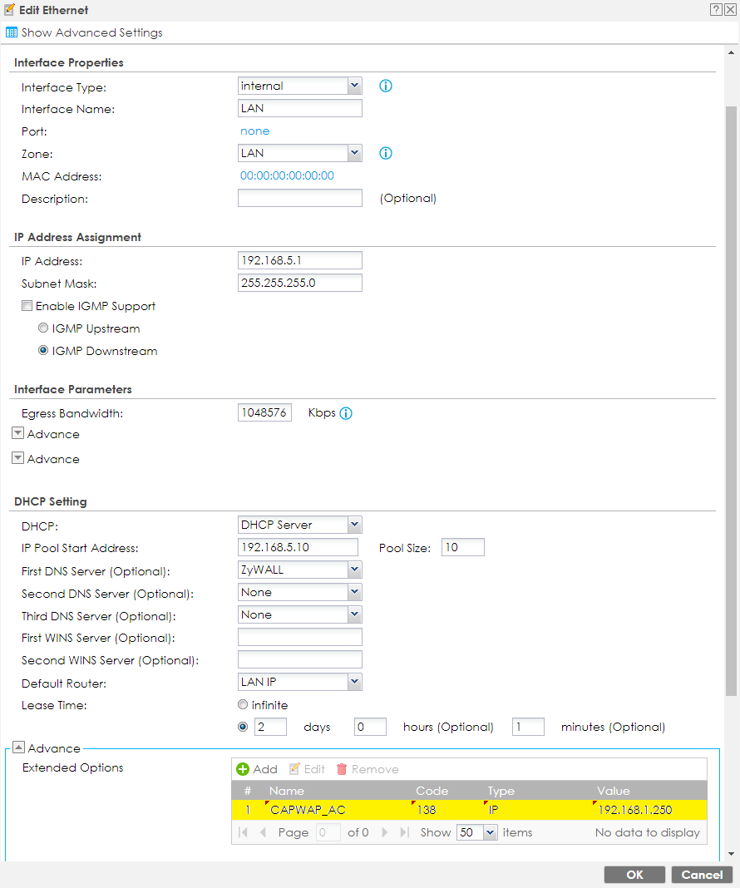Click the Egress Bandwidth field
The height and width of the screenshot is (888, 740).
pyautogui.click(x=264, y=413)
